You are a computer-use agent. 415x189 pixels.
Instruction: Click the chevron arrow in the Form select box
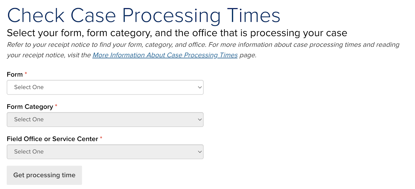coord(200,87)
